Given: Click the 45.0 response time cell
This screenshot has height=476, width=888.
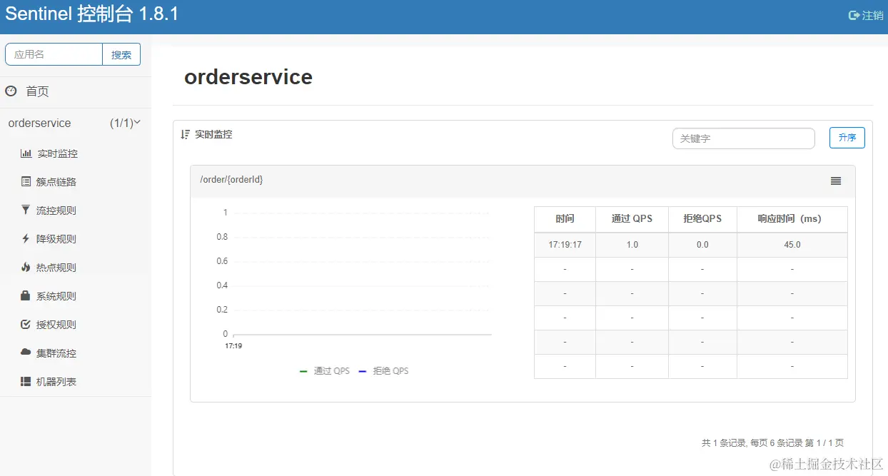Looking at the screenshot, I should [x=792, y=245].
